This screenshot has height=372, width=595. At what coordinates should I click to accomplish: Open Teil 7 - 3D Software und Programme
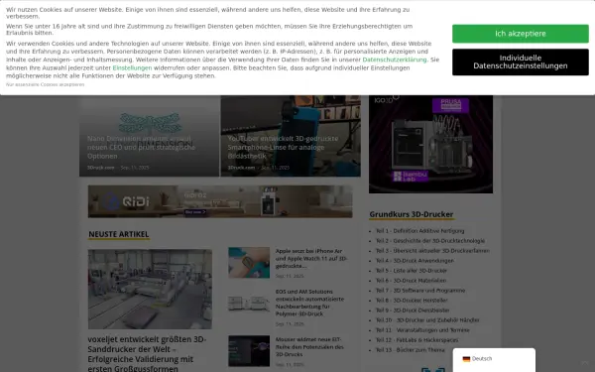(420, 290)
